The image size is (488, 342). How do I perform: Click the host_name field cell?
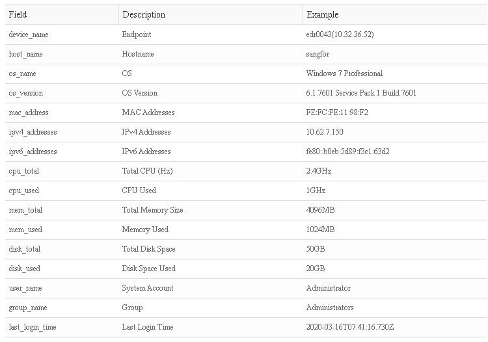pos(26,54)
